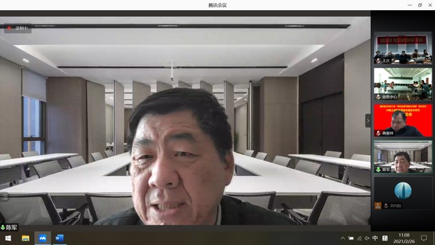Toggle the muted speaker volume icon
This screenshot has height=245, width=435.
point(367,238)
